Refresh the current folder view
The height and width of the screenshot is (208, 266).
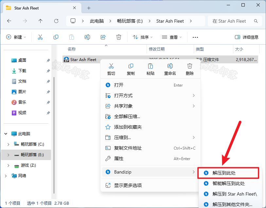coord(56,21)
